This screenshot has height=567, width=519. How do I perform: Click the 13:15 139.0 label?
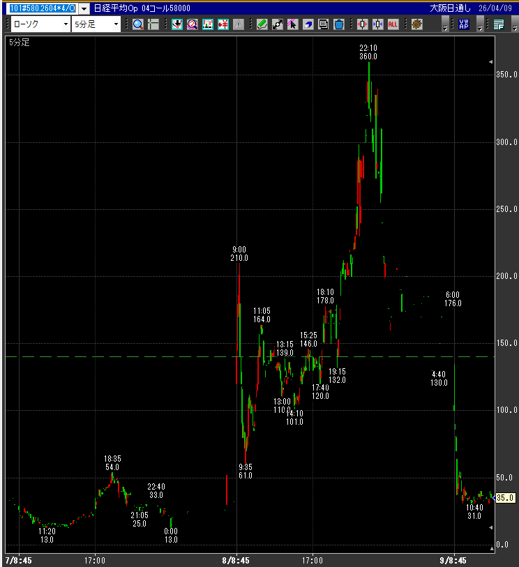(285, 349)
